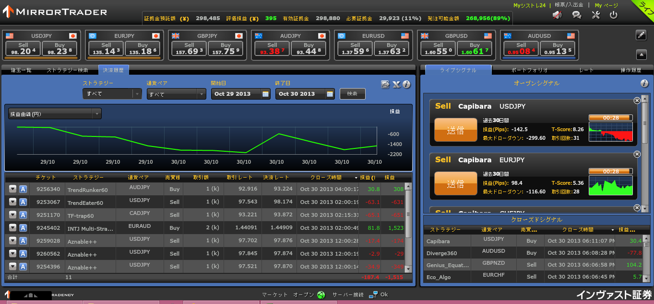Click EURJPY Sell 135.14 button

[106, 49]
